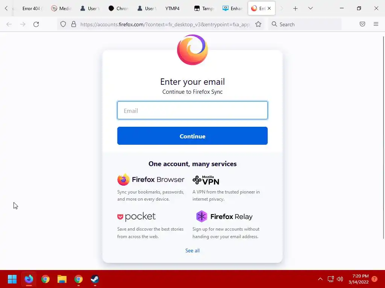Viewport: 385px width, 288px height.
Task: Reload the current page
Action: pos(36,24)
